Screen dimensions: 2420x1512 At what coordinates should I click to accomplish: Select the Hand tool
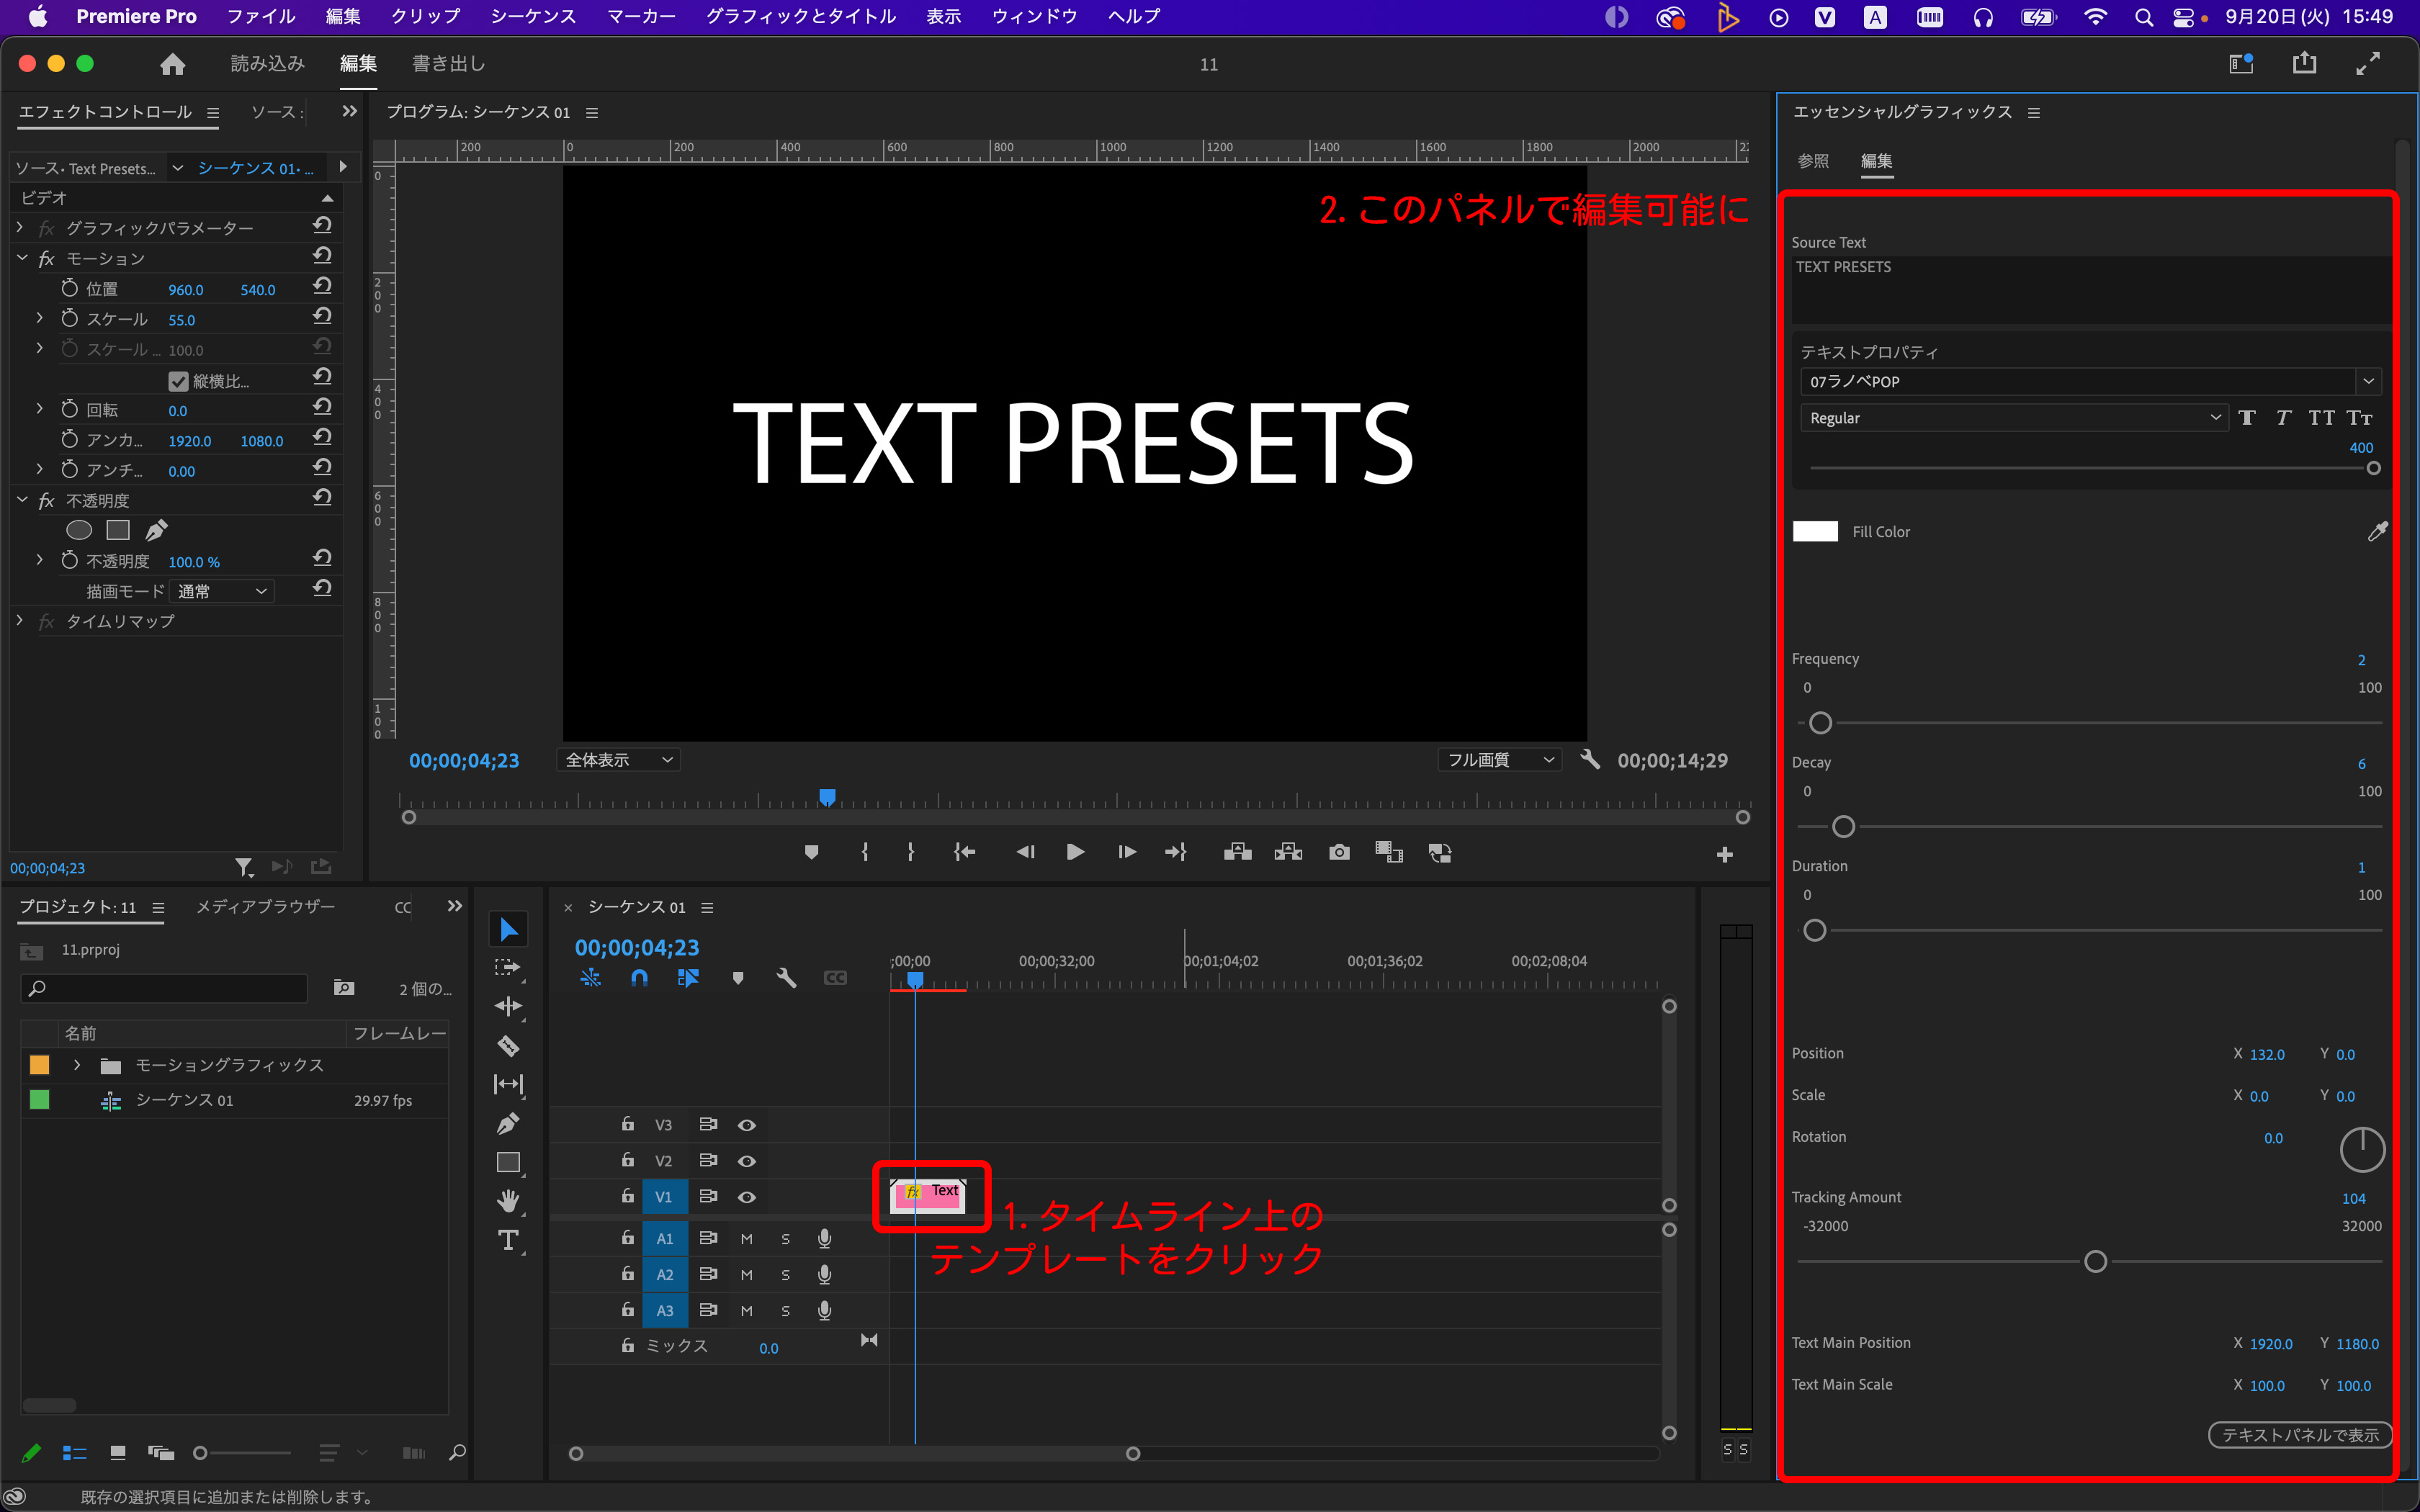(508, 1200)
